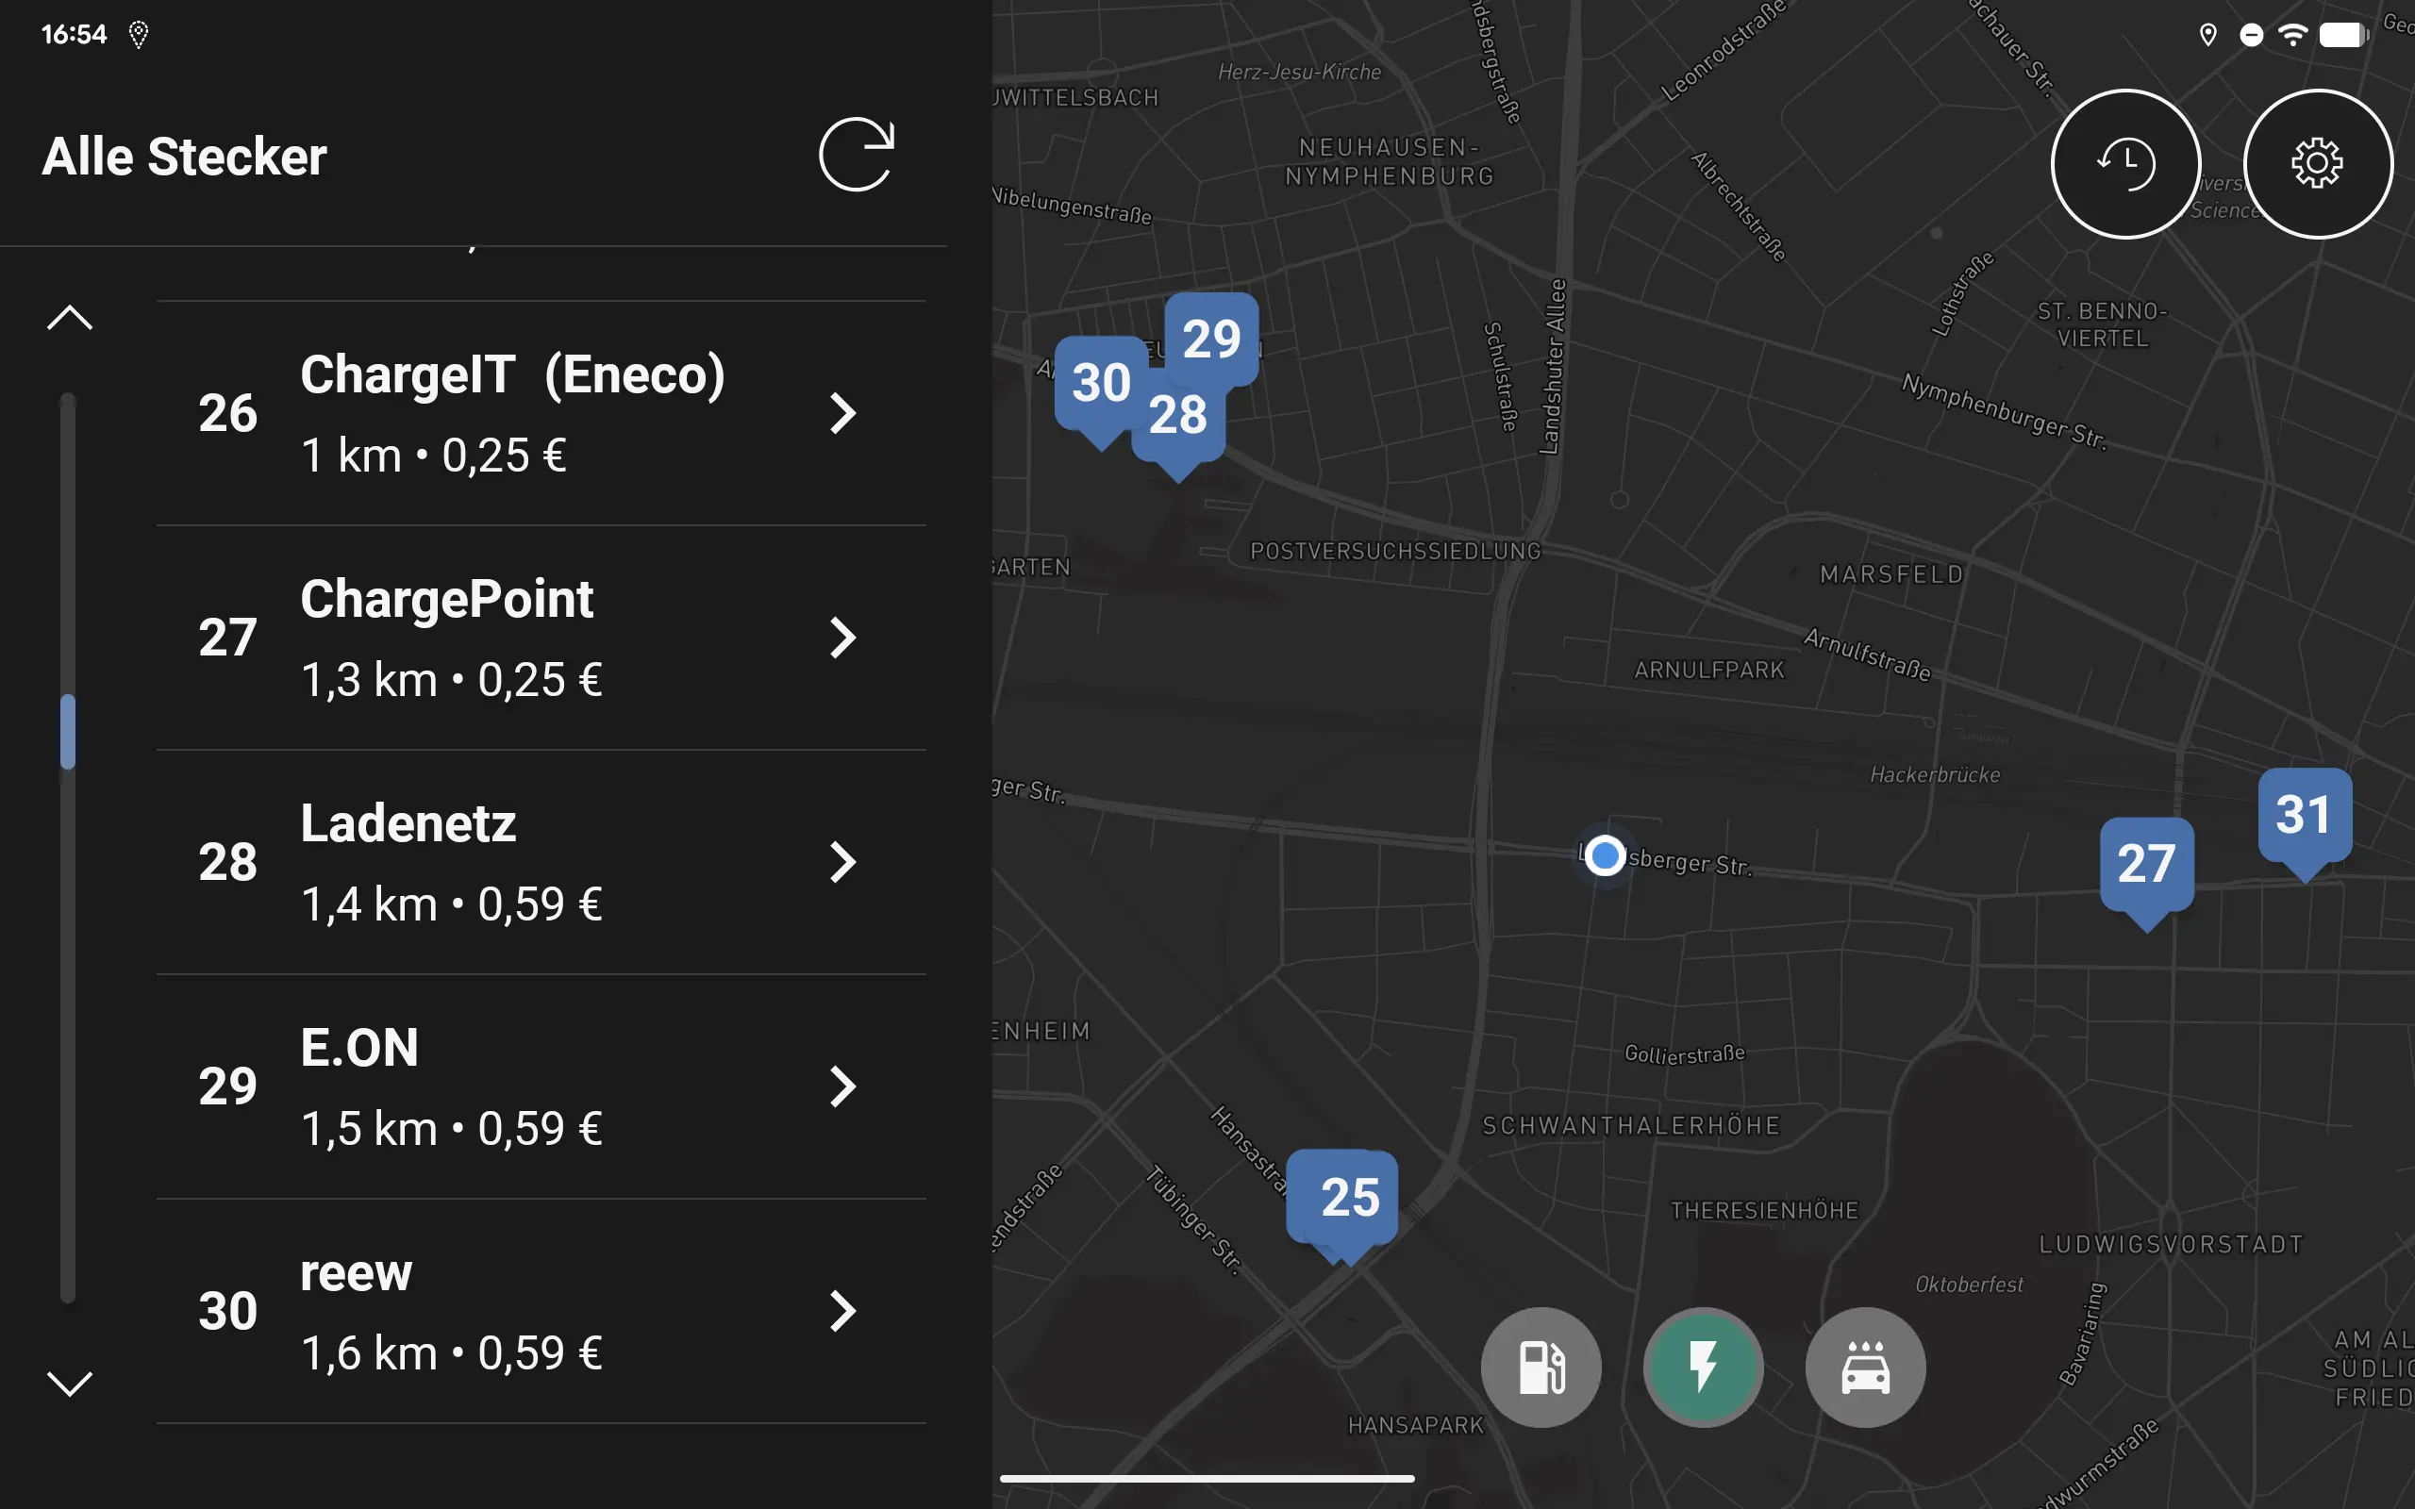
Task: Open the E.ON charging station entry
Action: 541,1086
